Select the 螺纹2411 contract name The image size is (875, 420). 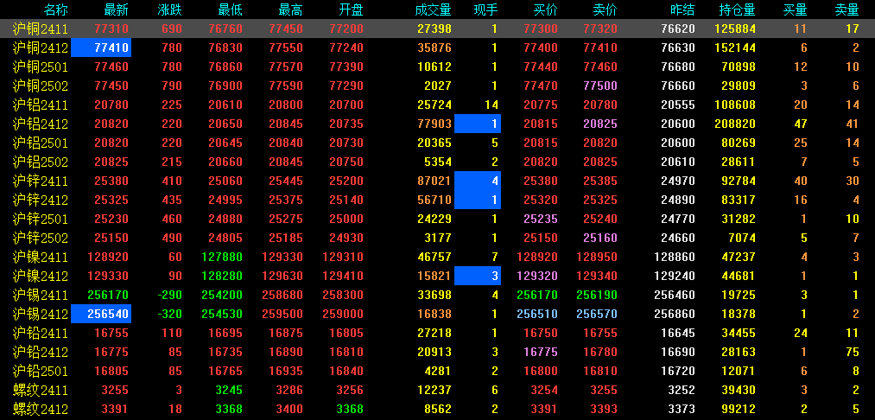point(41,391)
